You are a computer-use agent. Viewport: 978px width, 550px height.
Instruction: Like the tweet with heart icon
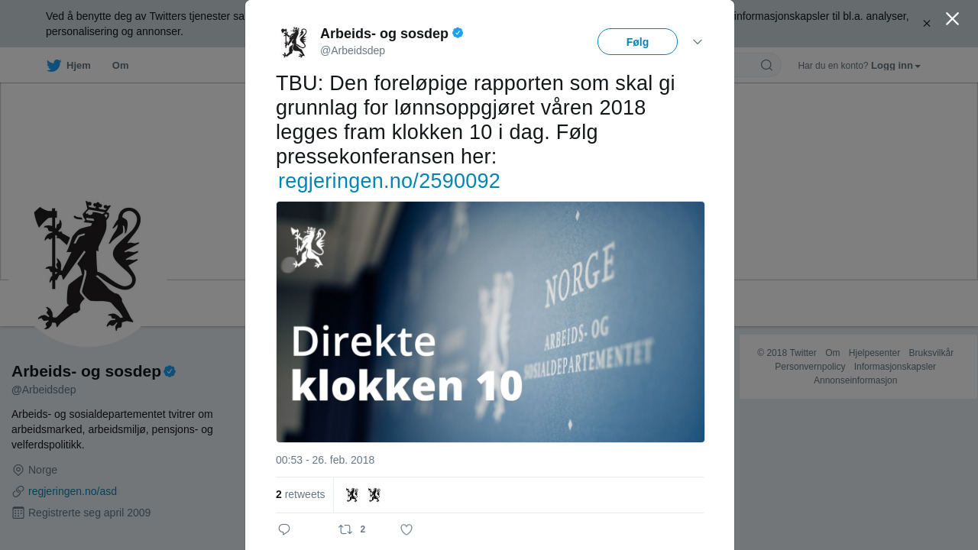coord(406,529)
